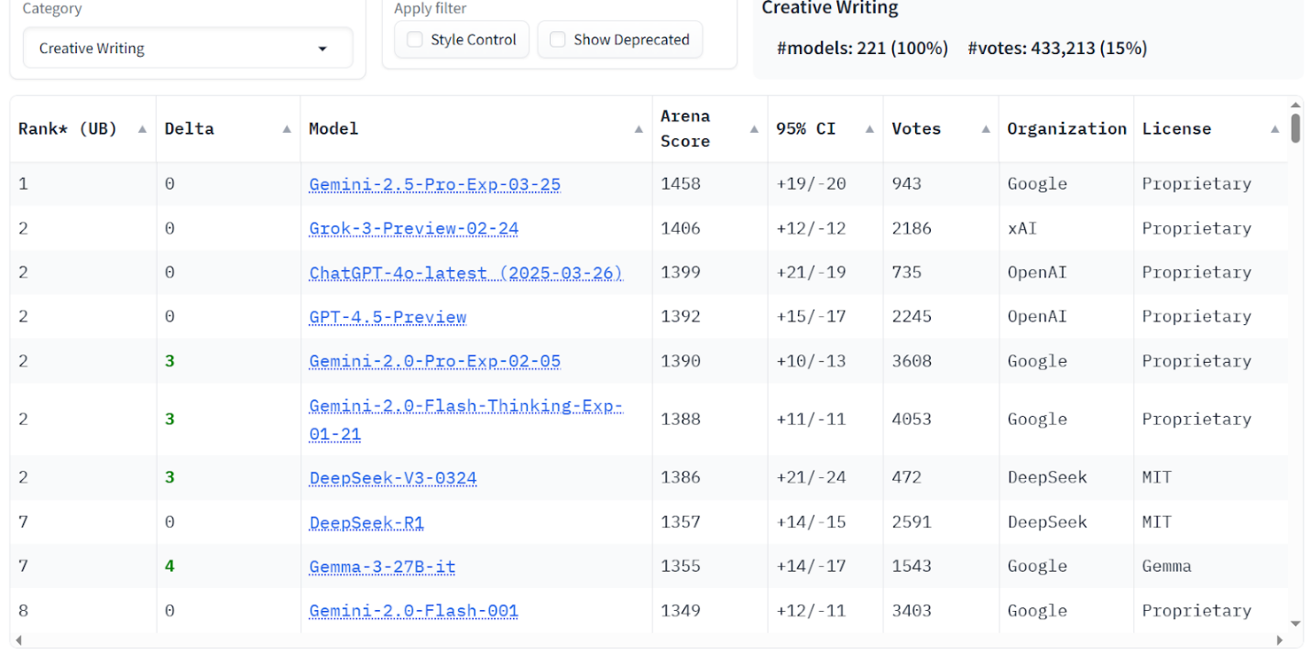
Task: Click the Gemma license cell
Action: pyautogui.click(x=1166, y=567)
